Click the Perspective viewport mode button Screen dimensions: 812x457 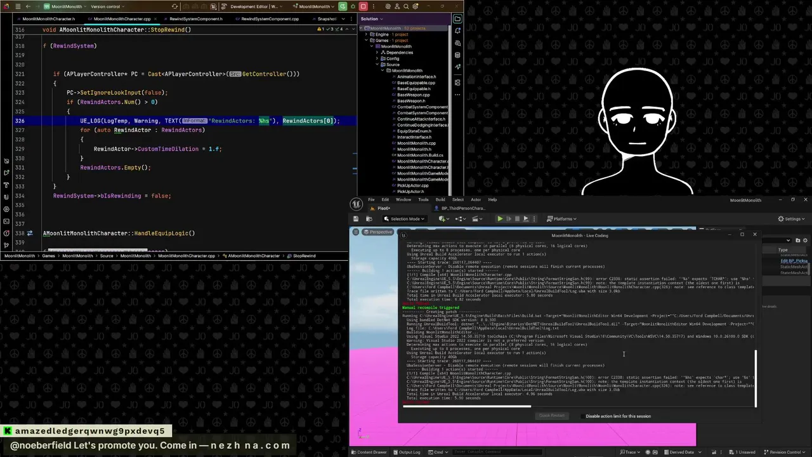378,232
